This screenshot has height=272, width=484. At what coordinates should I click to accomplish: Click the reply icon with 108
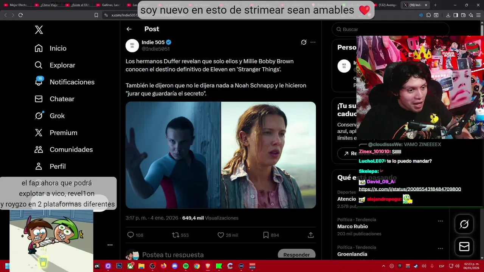tap(135, 235)
